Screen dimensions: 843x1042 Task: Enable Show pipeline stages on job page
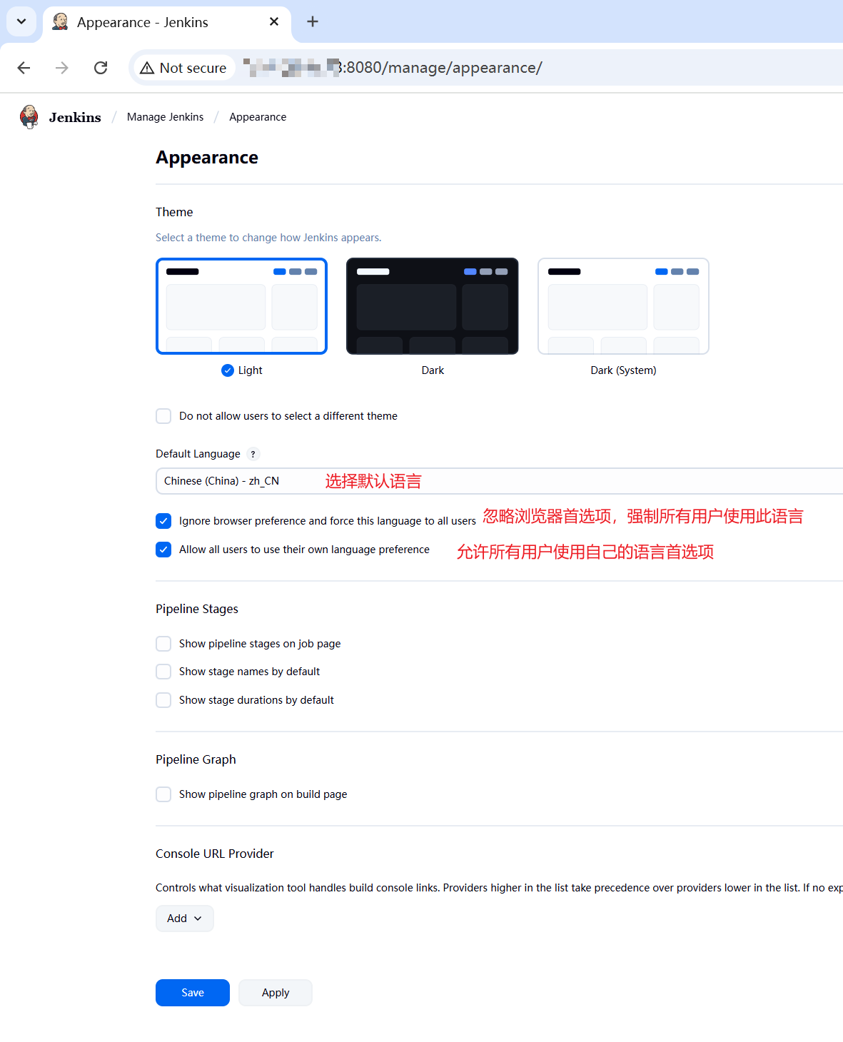tap(163, 644)
